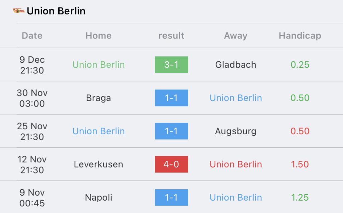Select Leverkusen home team

point(98,164)
